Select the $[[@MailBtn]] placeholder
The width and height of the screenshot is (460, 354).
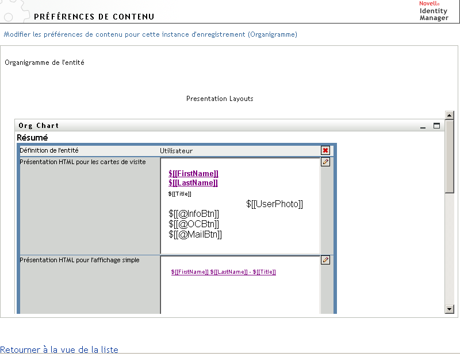point(195,235)
